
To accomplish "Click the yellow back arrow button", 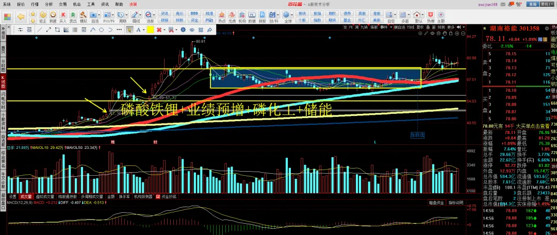I will (21, 16).
